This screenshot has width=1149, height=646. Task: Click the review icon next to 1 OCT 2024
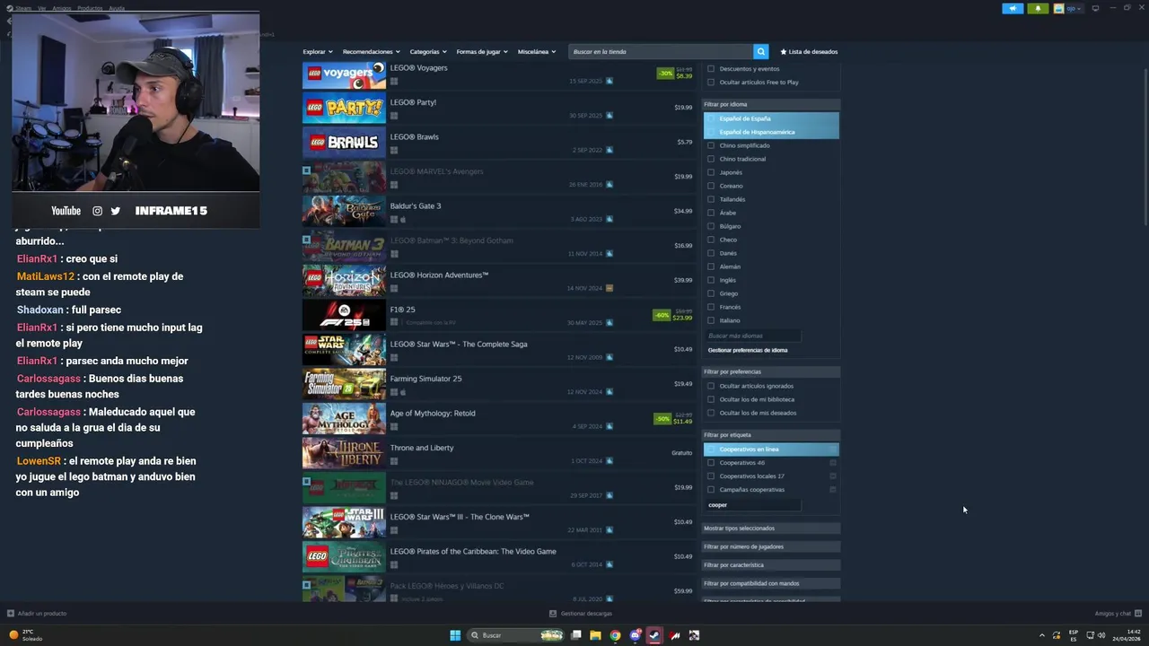[610, 461]
